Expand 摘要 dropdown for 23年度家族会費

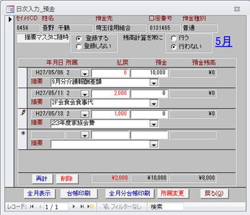pos(154,124)
